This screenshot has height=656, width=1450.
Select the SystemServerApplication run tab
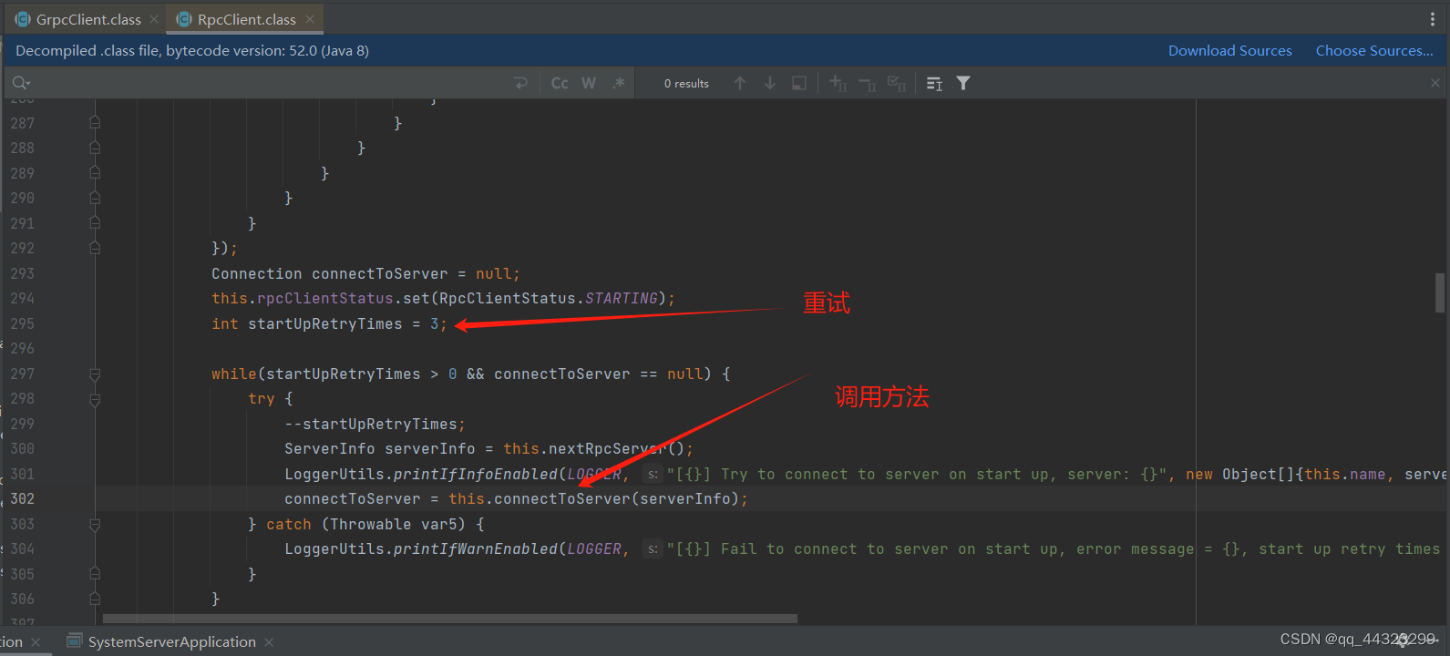(x=161, y=642)
